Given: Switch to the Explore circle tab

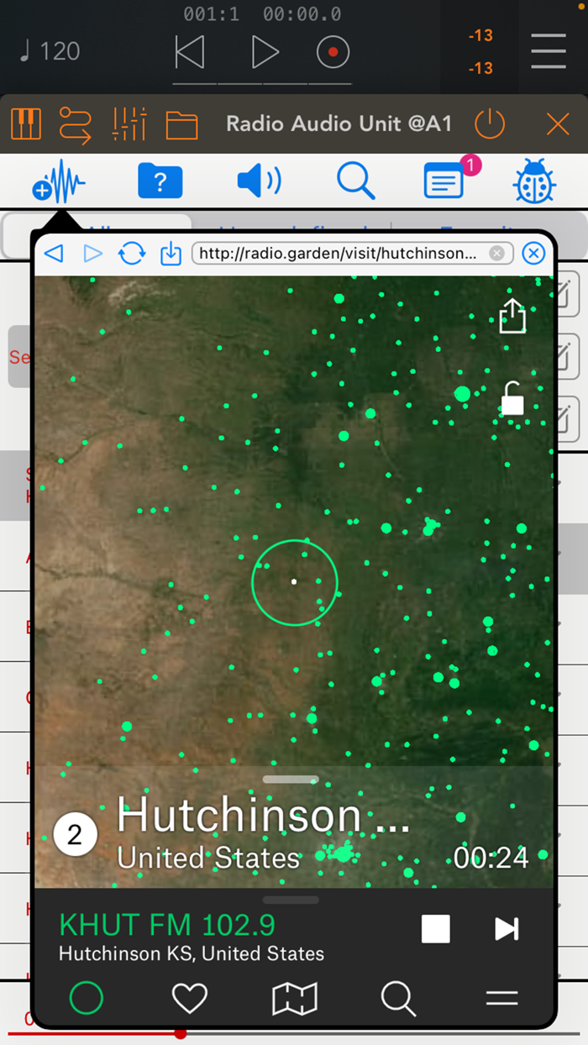Looking at the screenshot, I should pos(87,998).
